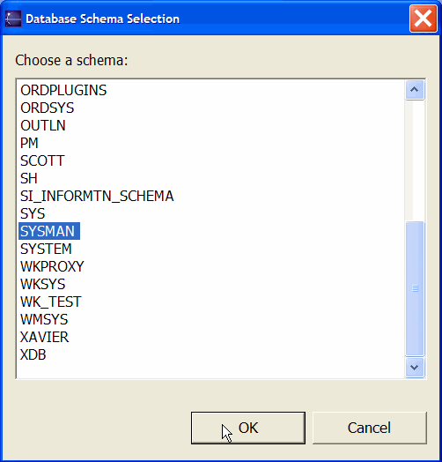Pick the PM schema
This screenshot has width=442, height=462.
(x=29, y=143)
